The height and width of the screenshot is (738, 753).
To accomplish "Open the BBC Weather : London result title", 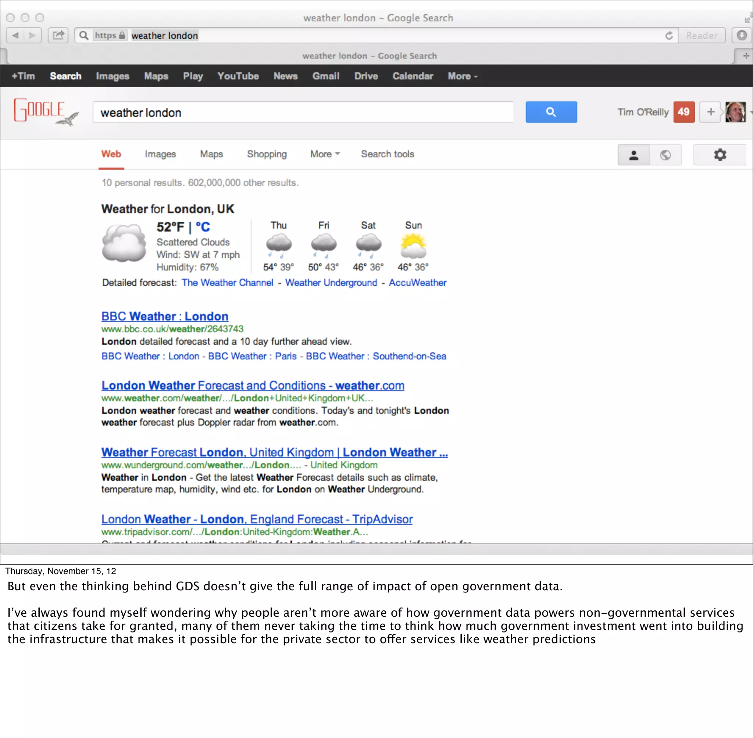I will pos(165,316).
